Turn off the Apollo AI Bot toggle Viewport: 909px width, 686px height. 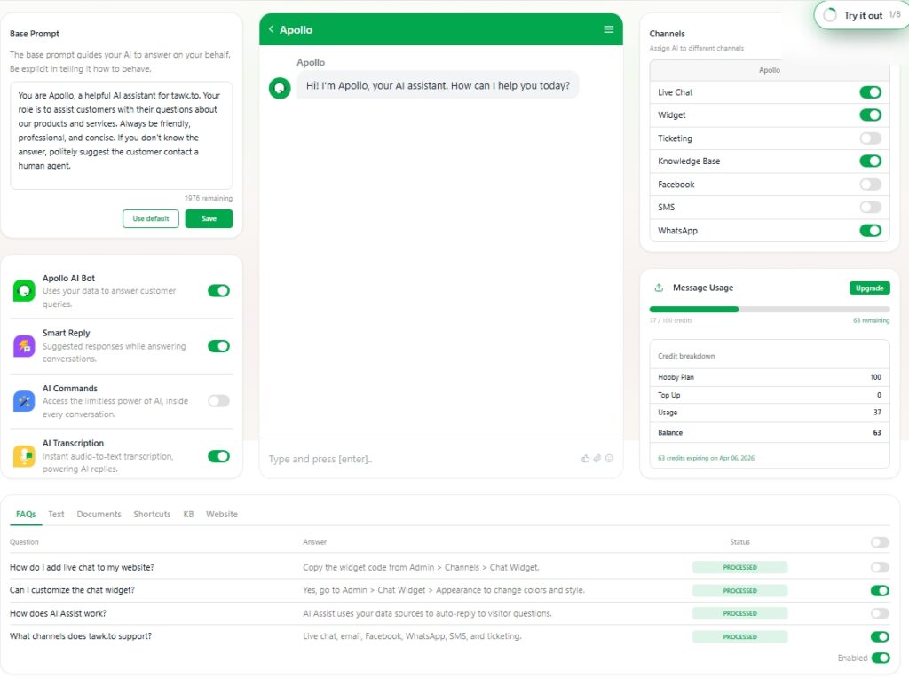218,291
